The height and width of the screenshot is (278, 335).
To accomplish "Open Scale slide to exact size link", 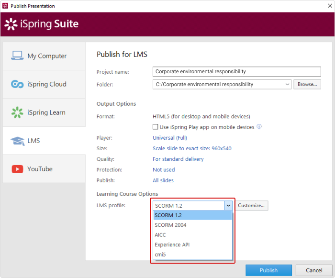I will coord(192,148).
